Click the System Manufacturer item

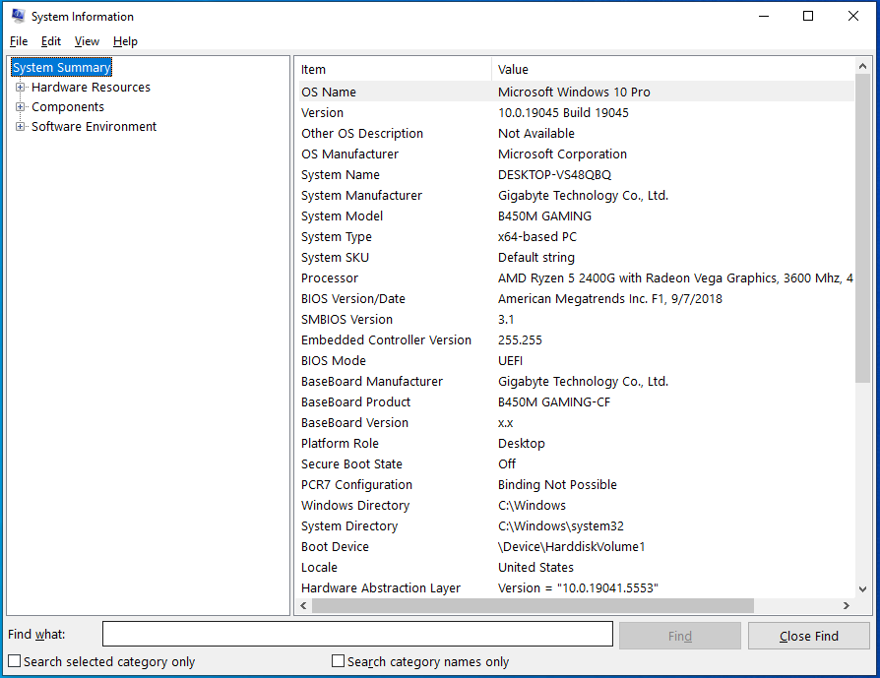pos(361,195)
